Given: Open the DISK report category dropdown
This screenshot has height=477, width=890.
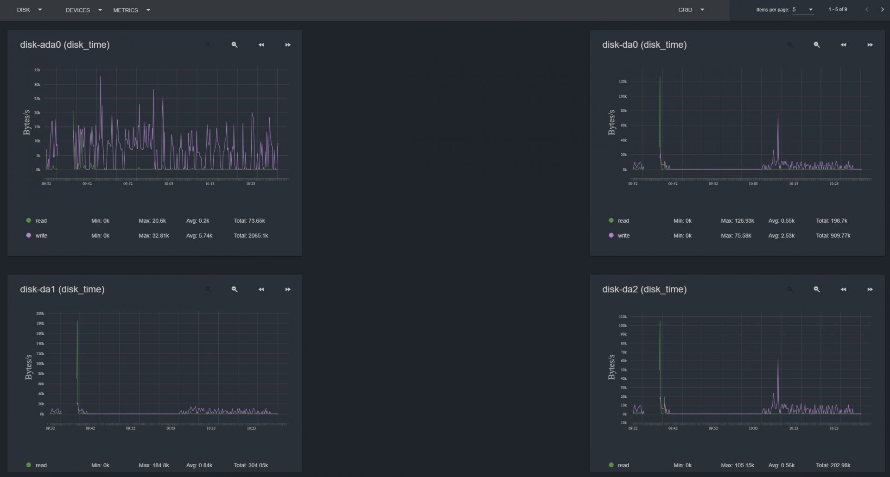Looking at the screenshot, I should coord(29,10).
